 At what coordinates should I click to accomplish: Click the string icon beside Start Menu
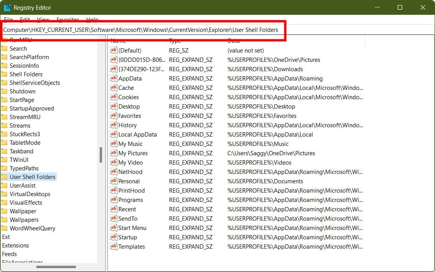pos(113,228)
